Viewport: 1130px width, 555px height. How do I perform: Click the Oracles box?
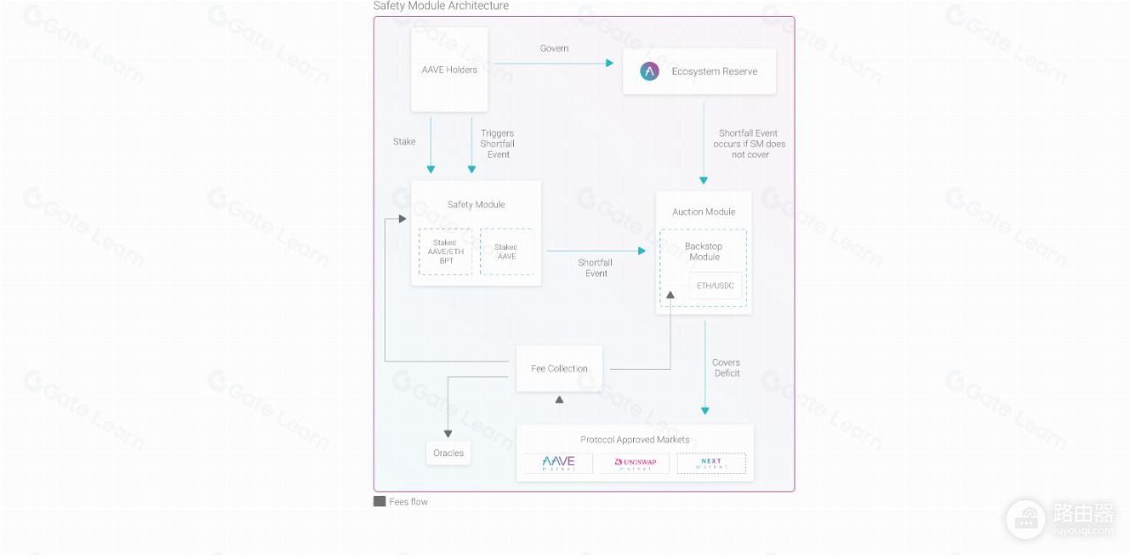[x=448, y=454]
